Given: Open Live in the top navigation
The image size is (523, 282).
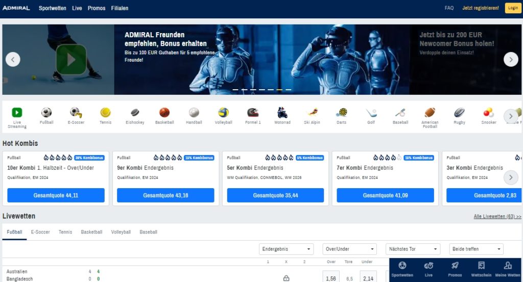Looking at the screenshot, I should click(x=77, y=8).
